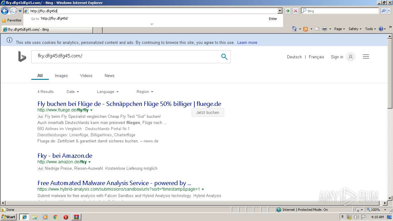The width and height of the screenshot is (393, 221).
Task: Open the Region filter dropdown
Action: [145, 91]
